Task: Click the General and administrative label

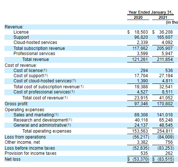Action: pos(42,125)
